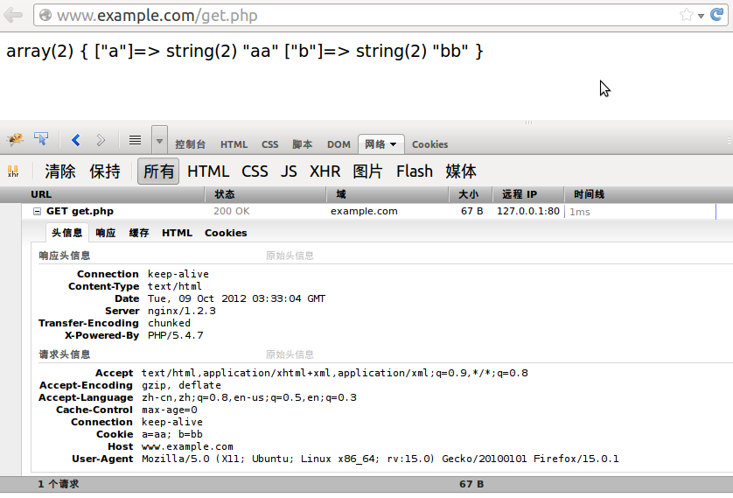
Task: Go forward with Firebug right arrow
Action: (101, 140)
